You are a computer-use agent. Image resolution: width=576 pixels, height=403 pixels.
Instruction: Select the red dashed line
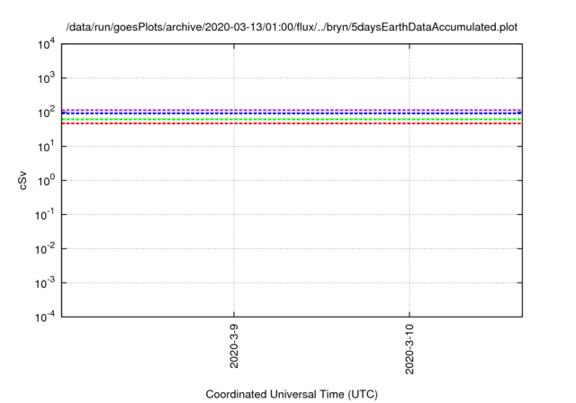[292, 123]
